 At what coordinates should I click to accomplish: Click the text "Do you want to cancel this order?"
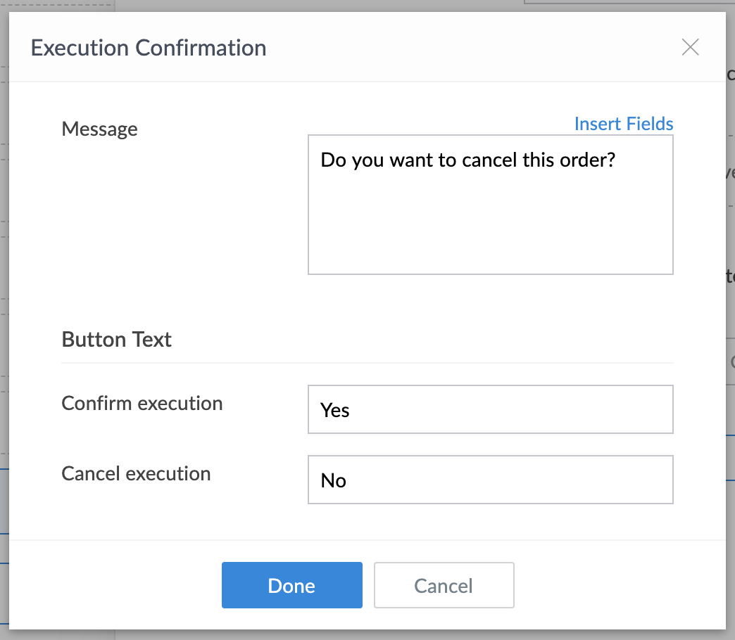coord(468,160)
